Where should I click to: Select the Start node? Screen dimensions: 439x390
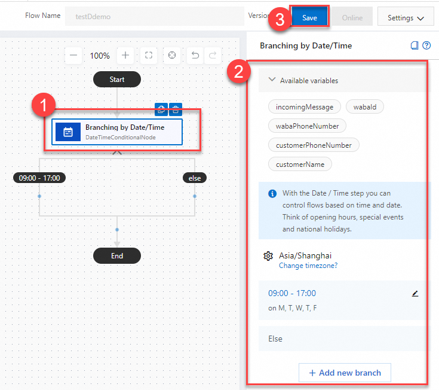coord(117,80)
